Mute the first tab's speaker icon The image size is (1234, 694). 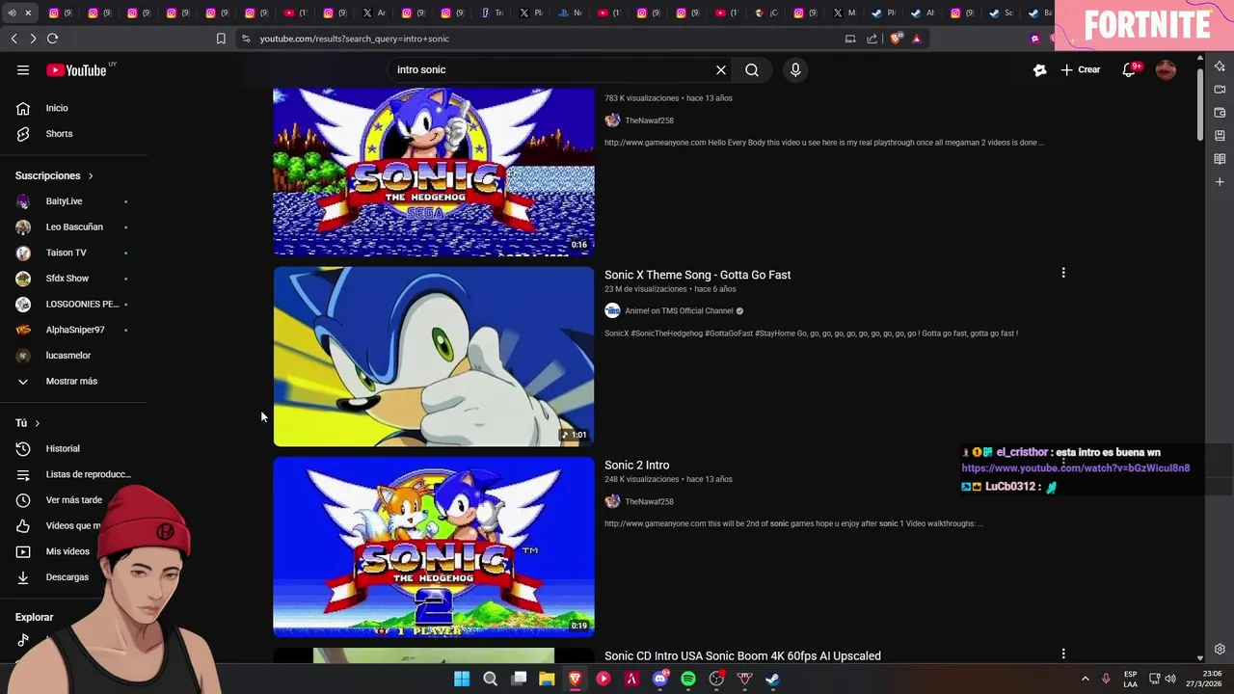pos(13,13)
